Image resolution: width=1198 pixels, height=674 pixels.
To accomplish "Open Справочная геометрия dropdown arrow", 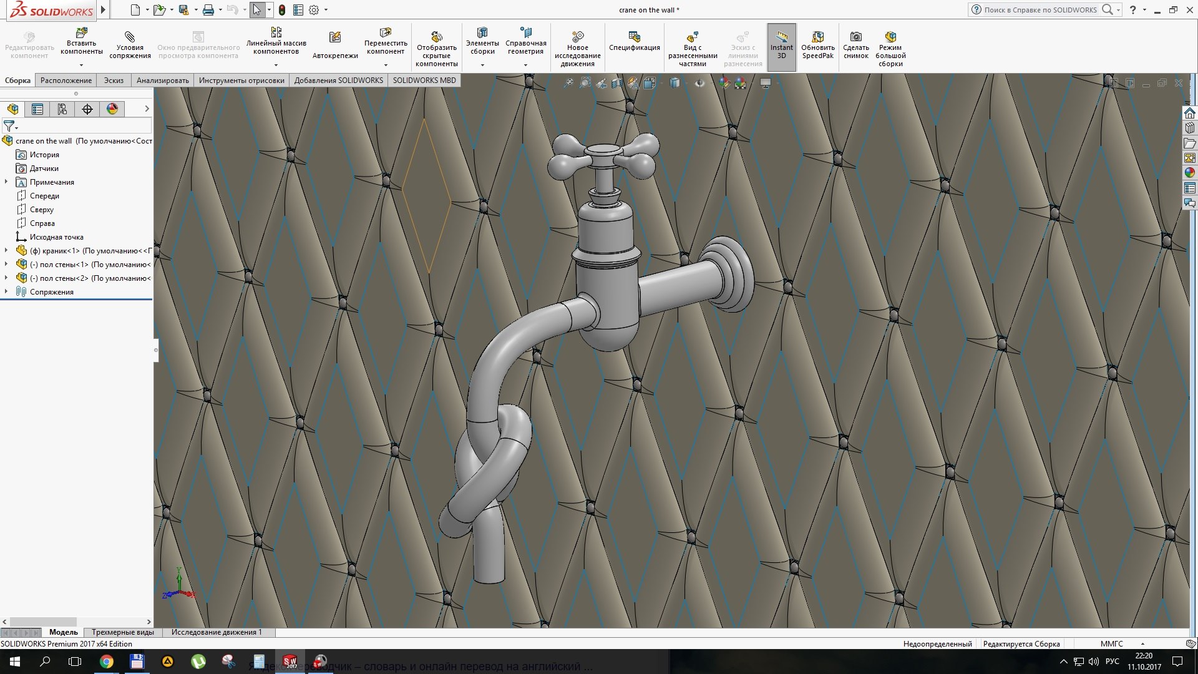I will (525, 65).
